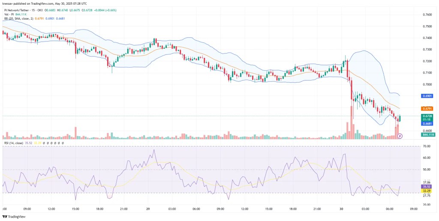Click the 30 date marker on time axis
Viewport: 439px width, 221px height.
[342, 209]
